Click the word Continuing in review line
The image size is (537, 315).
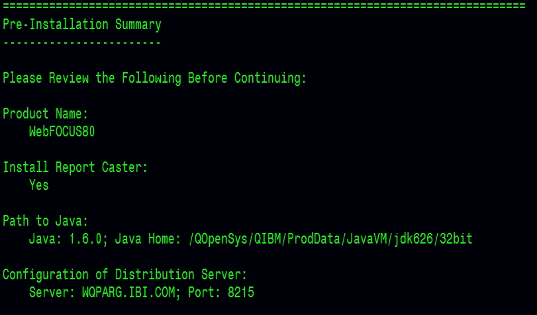pyautogui.click(x=270, y=78)
